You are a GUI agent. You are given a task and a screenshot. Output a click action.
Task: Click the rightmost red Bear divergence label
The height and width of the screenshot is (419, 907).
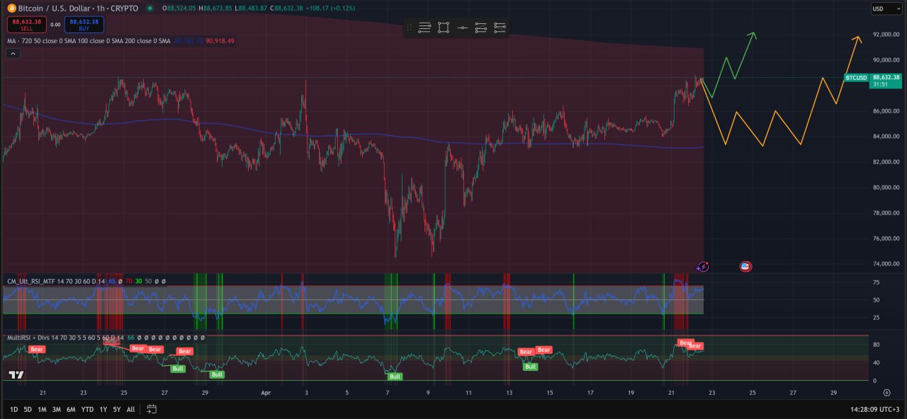(695, 346)
